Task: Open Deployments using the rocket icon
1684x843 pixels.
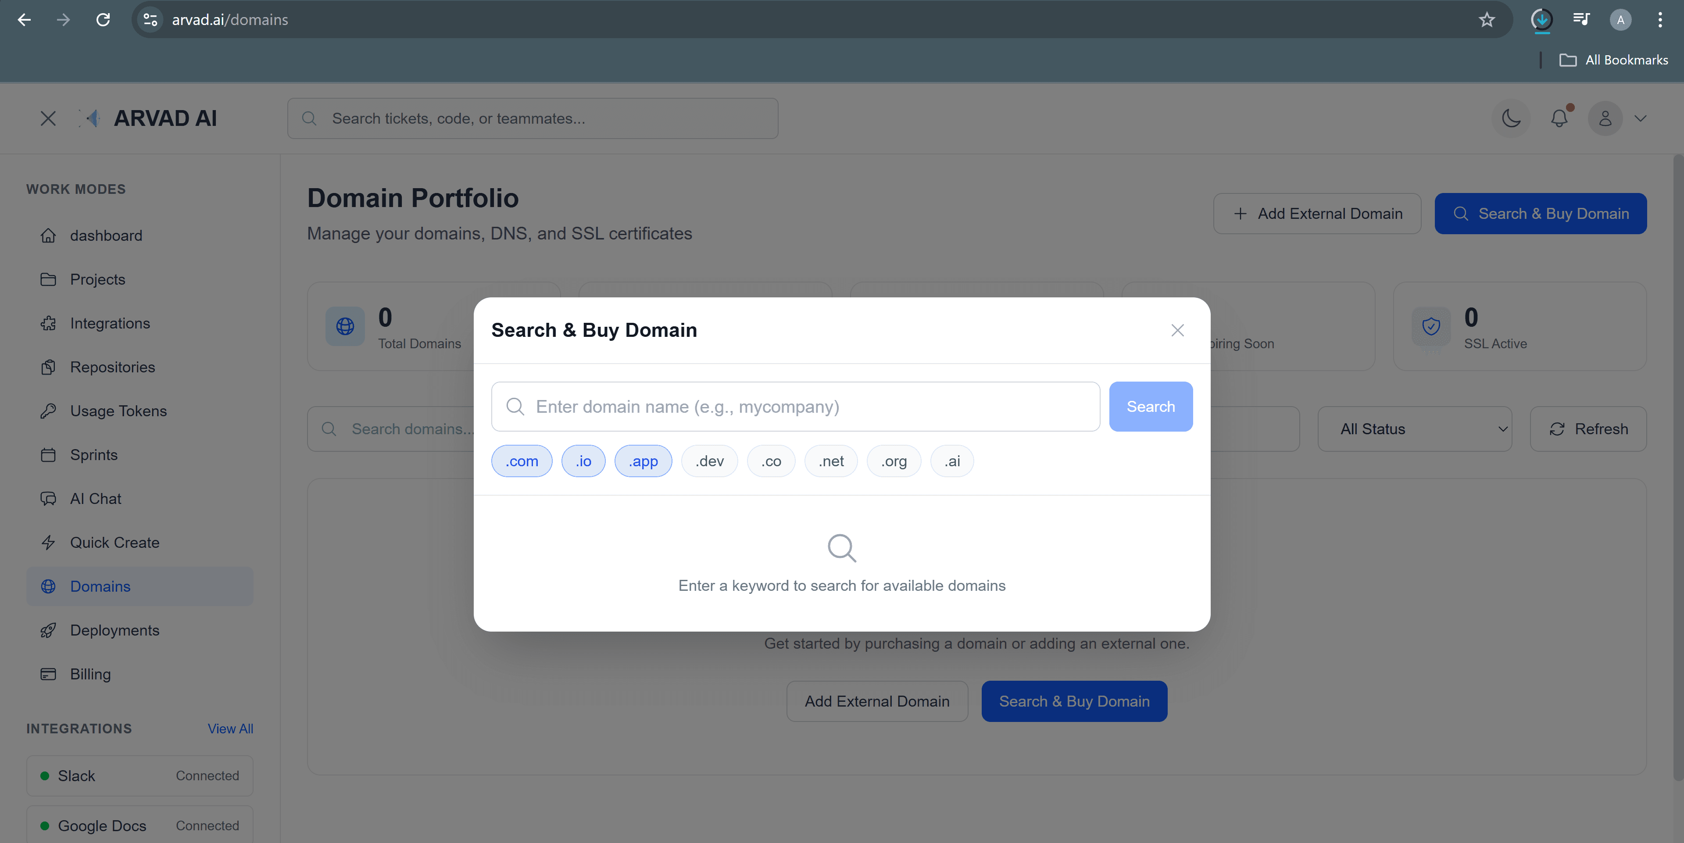Action: (x=48, y=630)
